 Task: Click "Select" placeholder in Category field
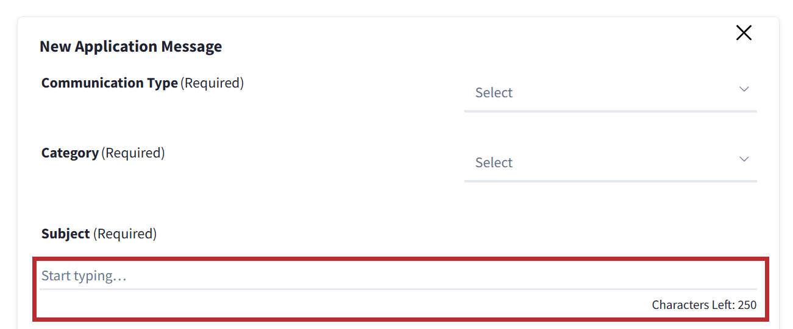(494, 162)
